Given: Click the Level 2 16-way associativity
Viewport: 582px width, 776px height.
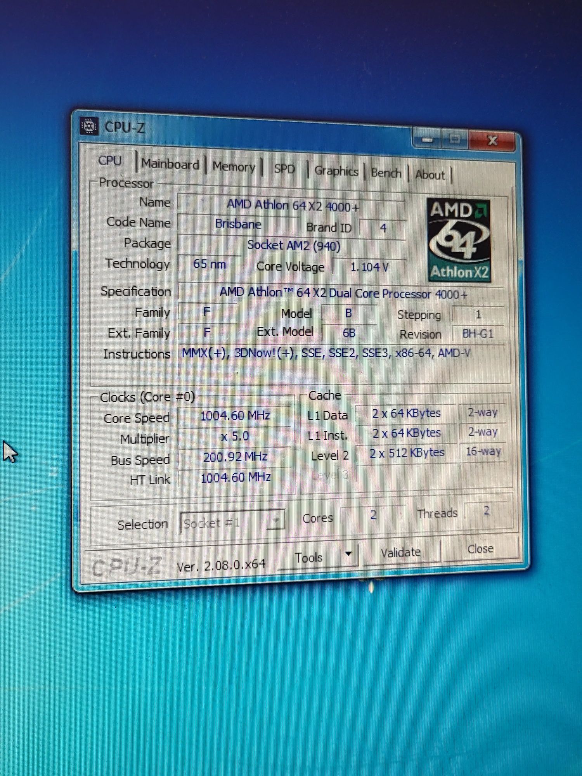Looking at the screenshot, I should (x=483, y=451).
